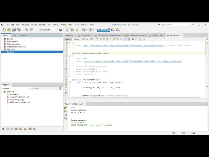Open the Members dropdown in Navigator
The image size is (209, 157).
coord(16,89)
